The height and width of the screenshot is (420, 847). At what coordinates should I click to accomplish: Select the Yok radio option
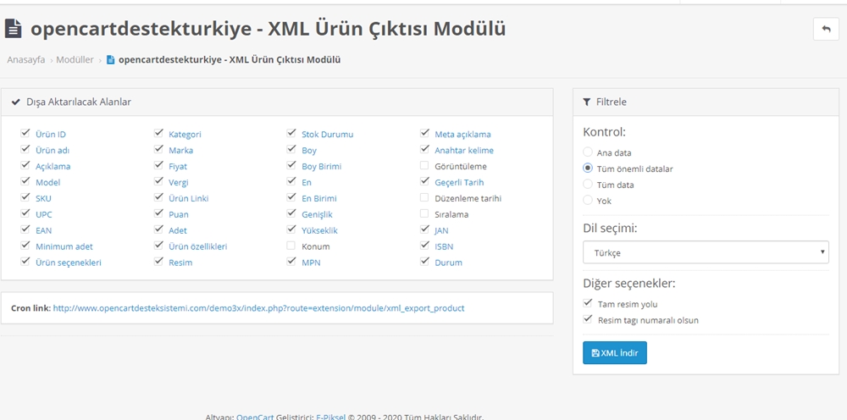tap(588, 201)
